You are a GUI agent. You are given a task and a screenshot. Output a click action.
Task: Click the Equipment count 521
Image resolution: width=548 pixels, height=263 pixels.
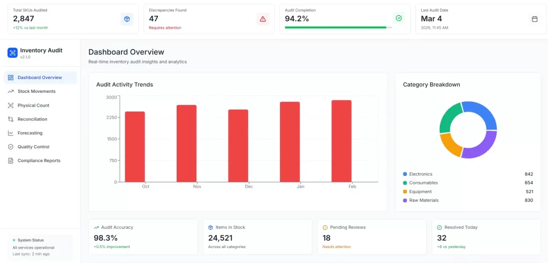[529, 192]
